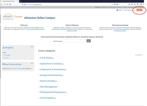Image resolution: width=147 pixels, height=106 pixels.
Task: Open the Campus Help page link
Action: pos(17,69)
